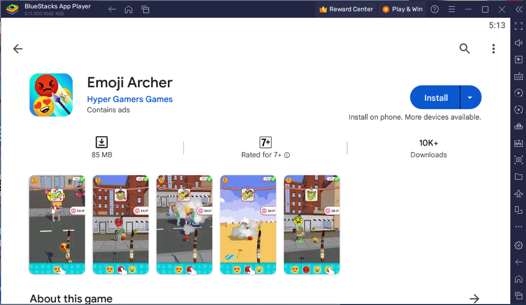The width and height of the screenshot is (526, 305).
Task: Click the sidebar Android home icon
Action: click(519, 279)
